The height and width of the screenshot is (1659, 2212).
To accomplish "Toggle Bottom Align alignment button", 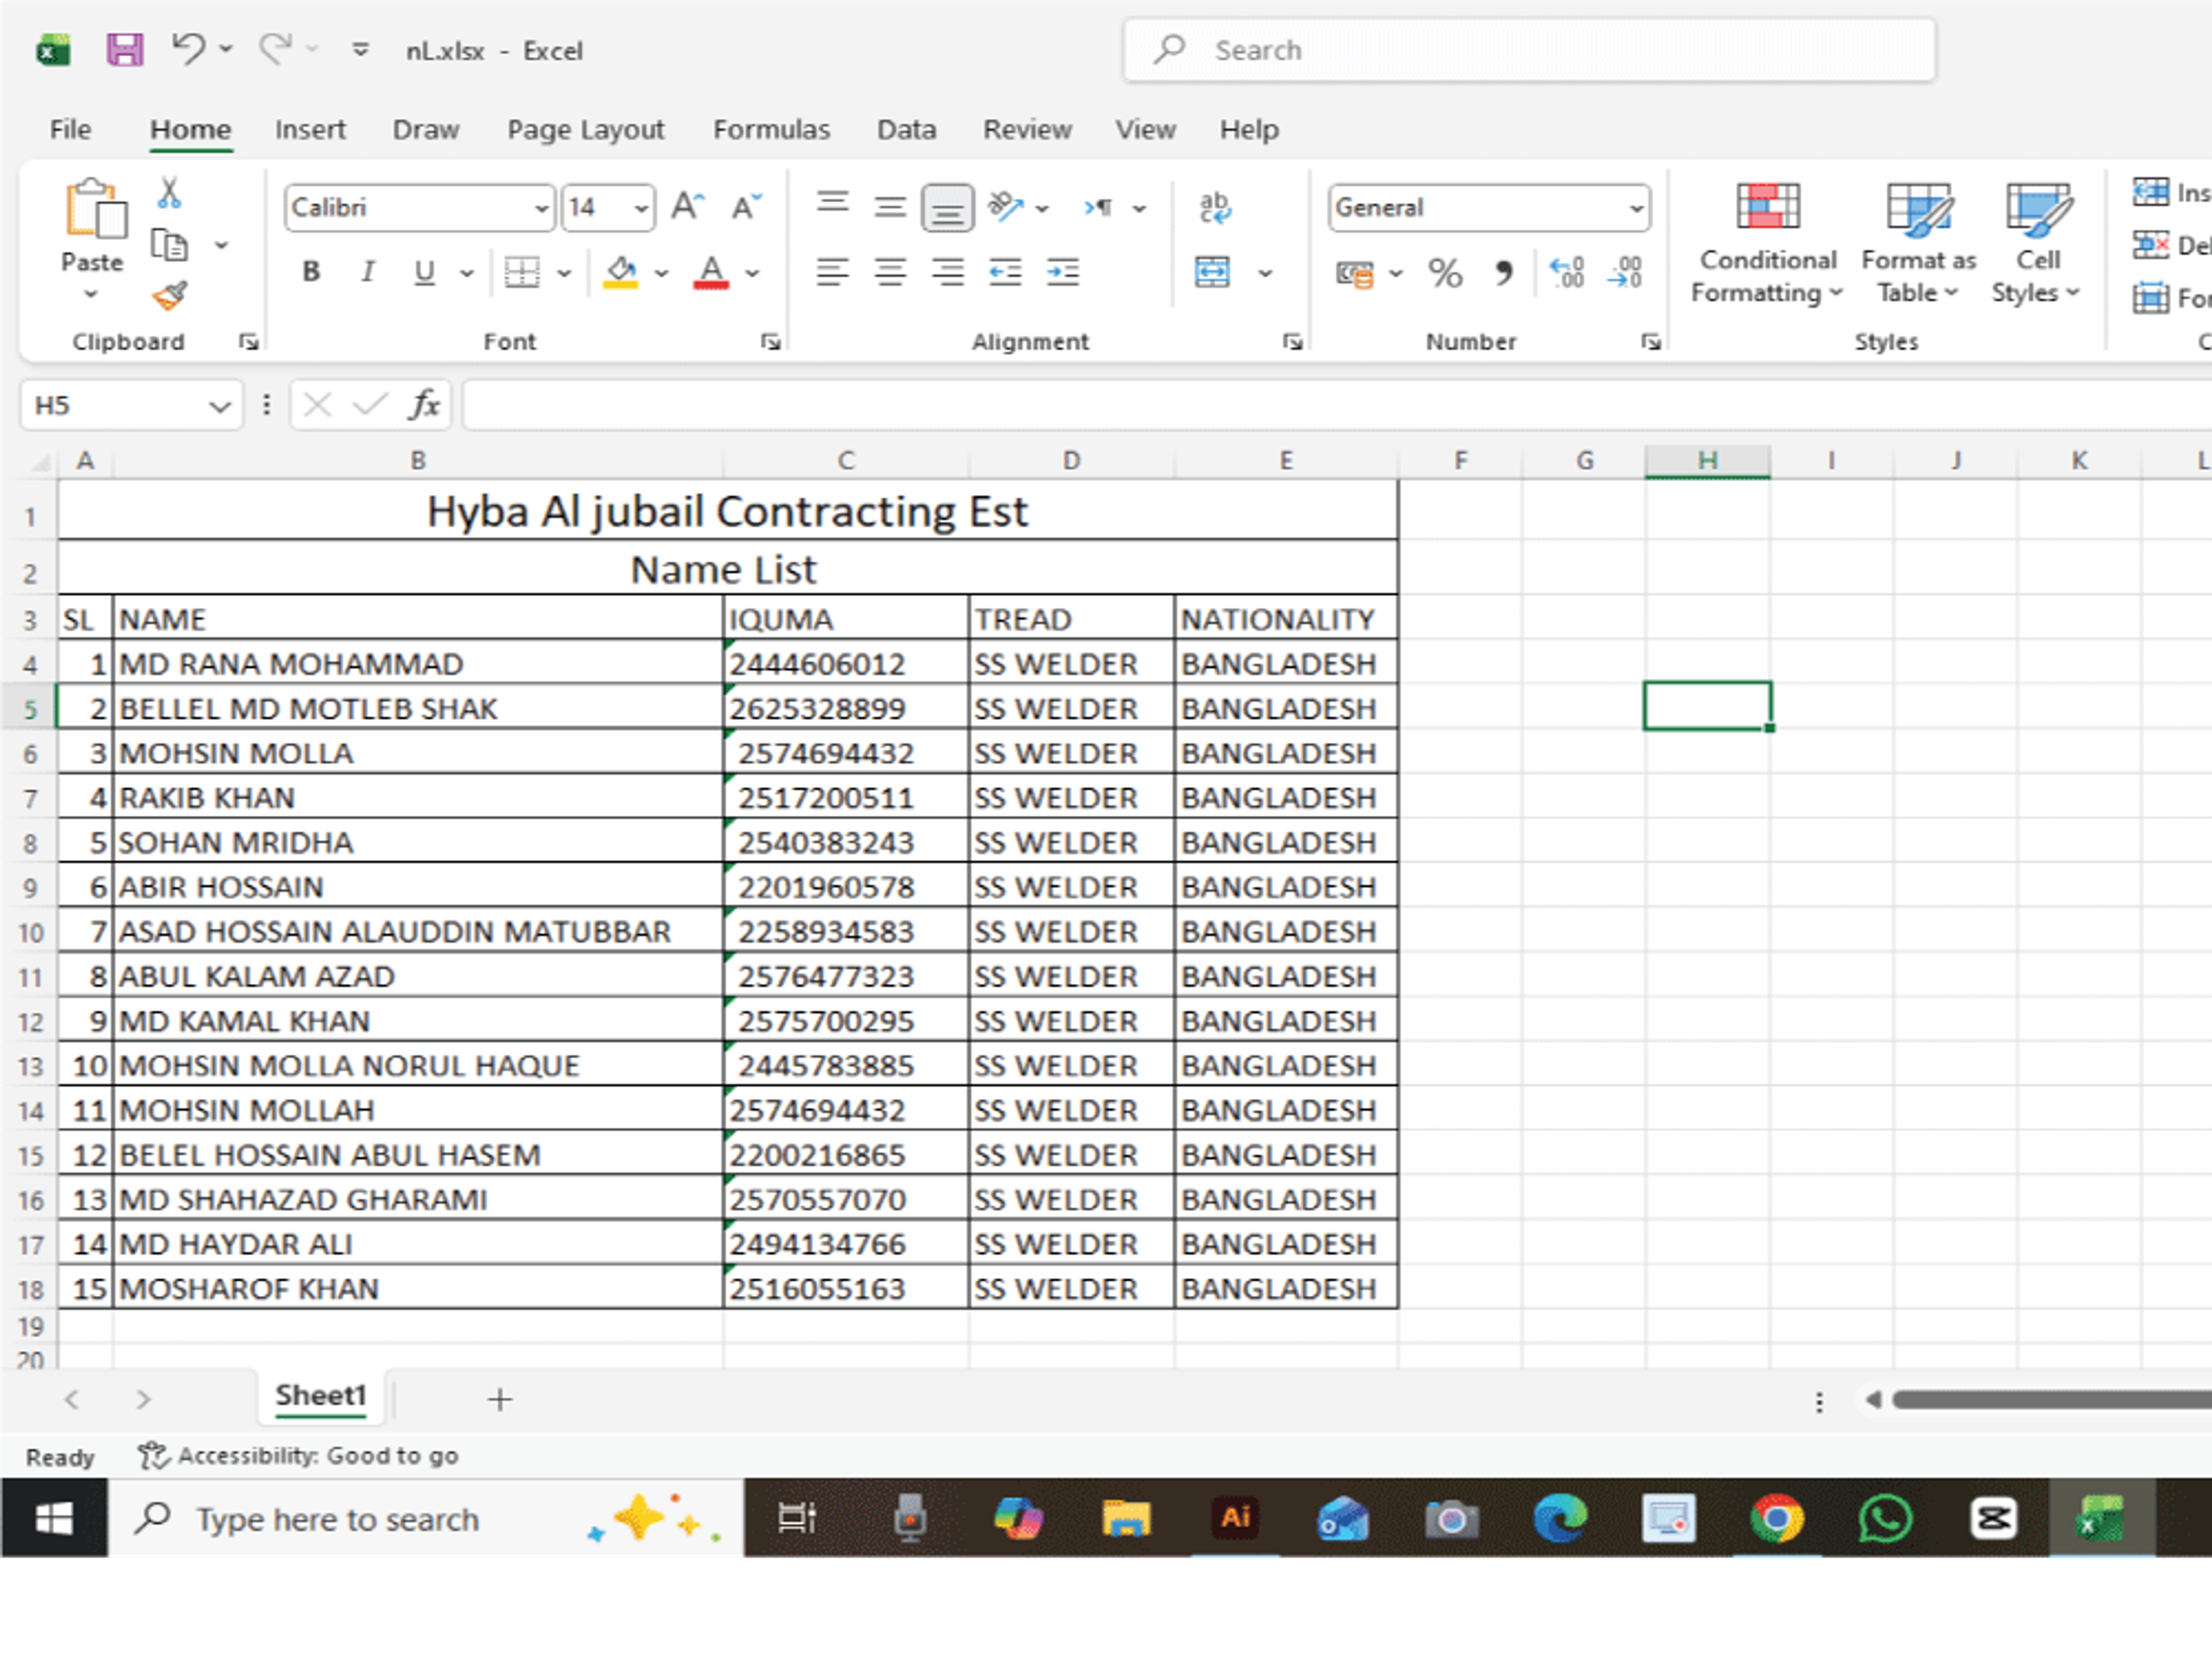I will (947, 208).
